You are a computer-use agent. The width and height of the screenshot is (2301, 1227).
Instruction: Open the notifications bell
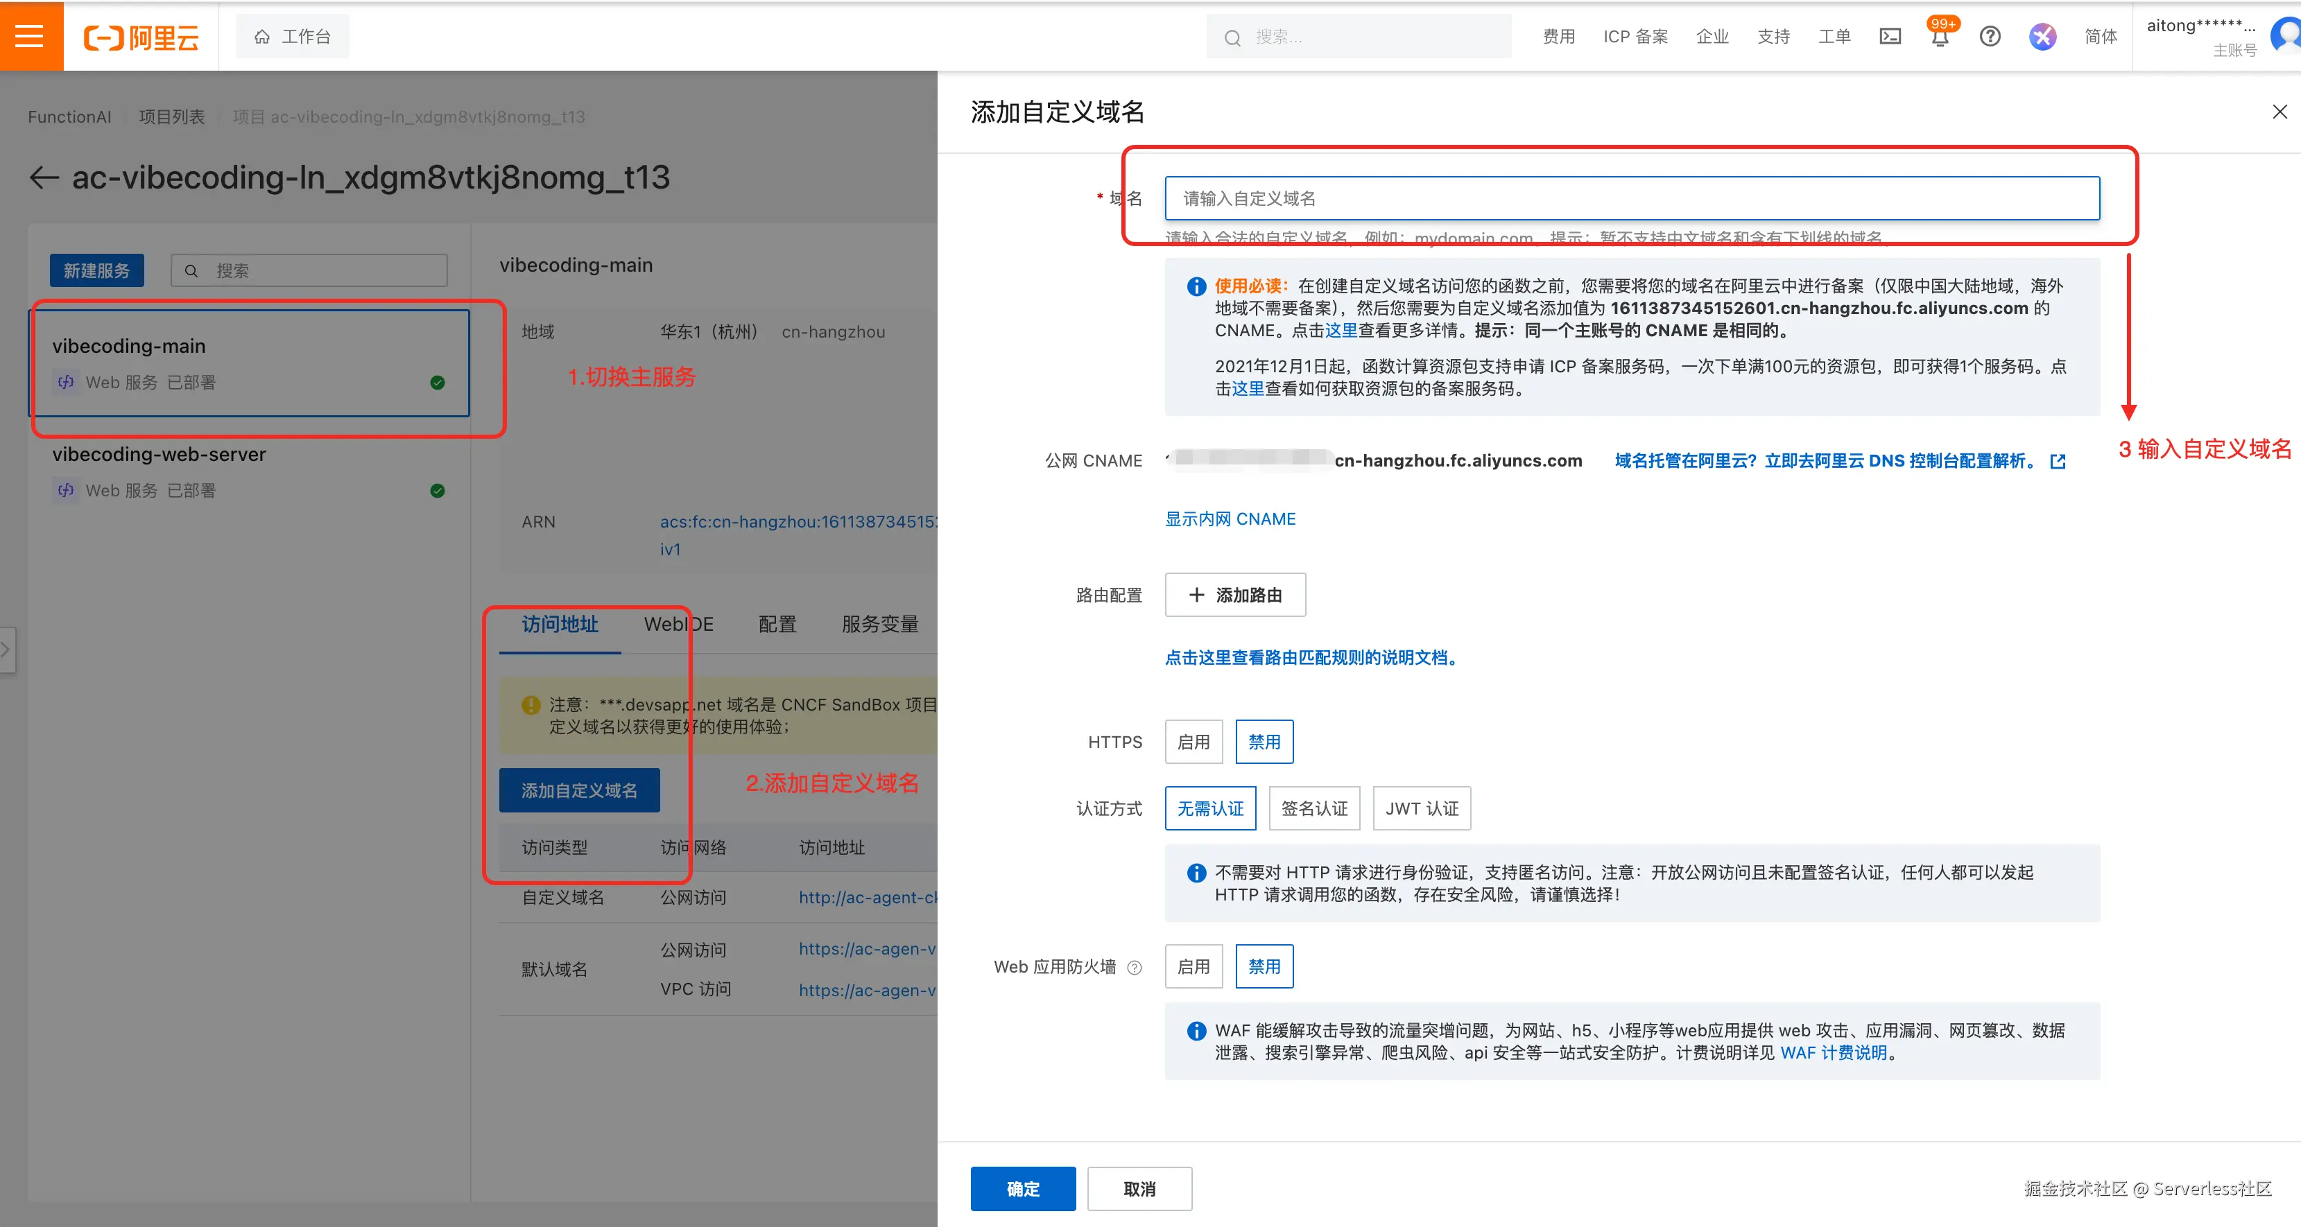click(1939, 37)
